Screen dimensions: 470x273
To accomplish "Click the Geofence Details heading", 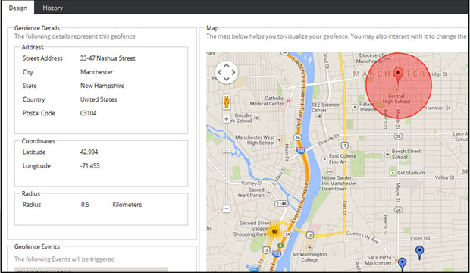I will 37,28.
